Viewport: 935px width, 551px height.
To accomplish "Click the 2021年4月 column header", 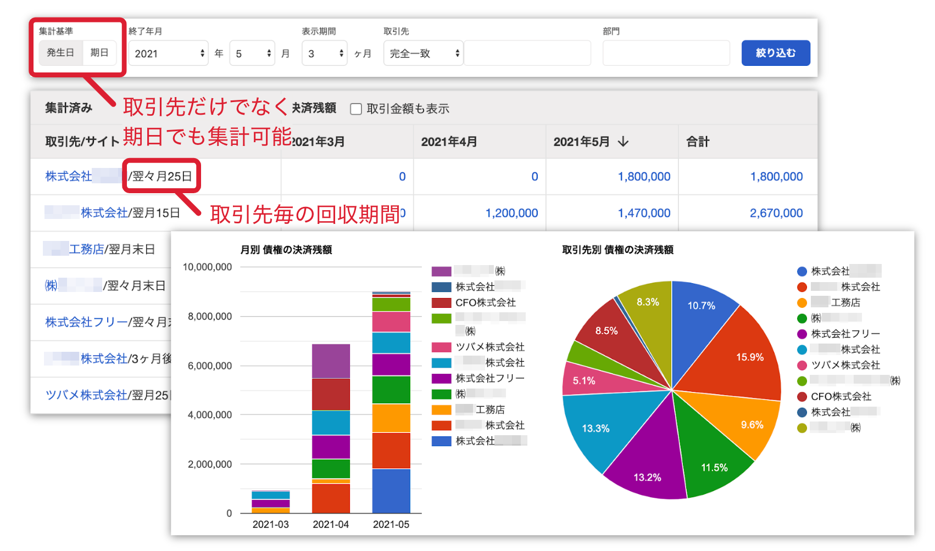I will pyautogui.click(x=449, y=142).
